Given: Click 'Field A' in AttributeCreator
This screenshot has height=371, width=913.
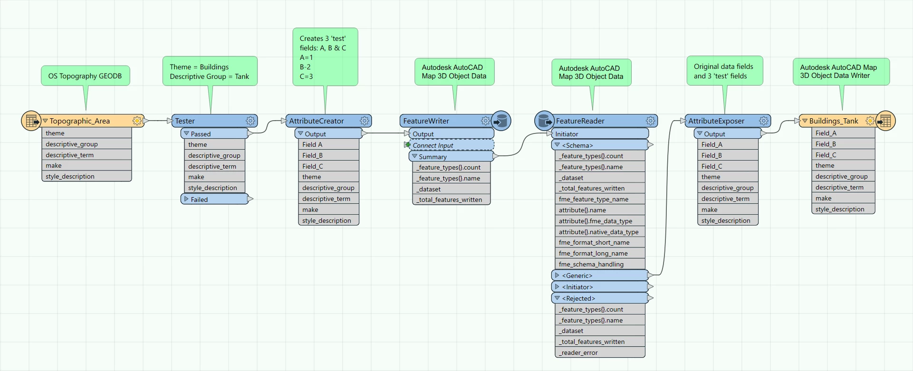Looking at the screenshot, I should (328, 144).
